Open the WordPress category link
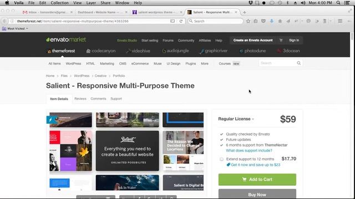Viewport: 355px width, 199px height. 73,64
